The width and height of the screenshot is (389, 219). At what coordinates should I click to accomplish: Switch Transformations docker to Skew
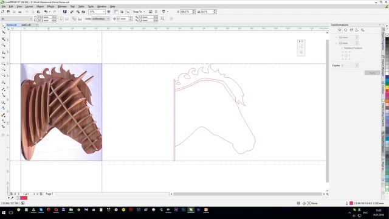point(363,30)
